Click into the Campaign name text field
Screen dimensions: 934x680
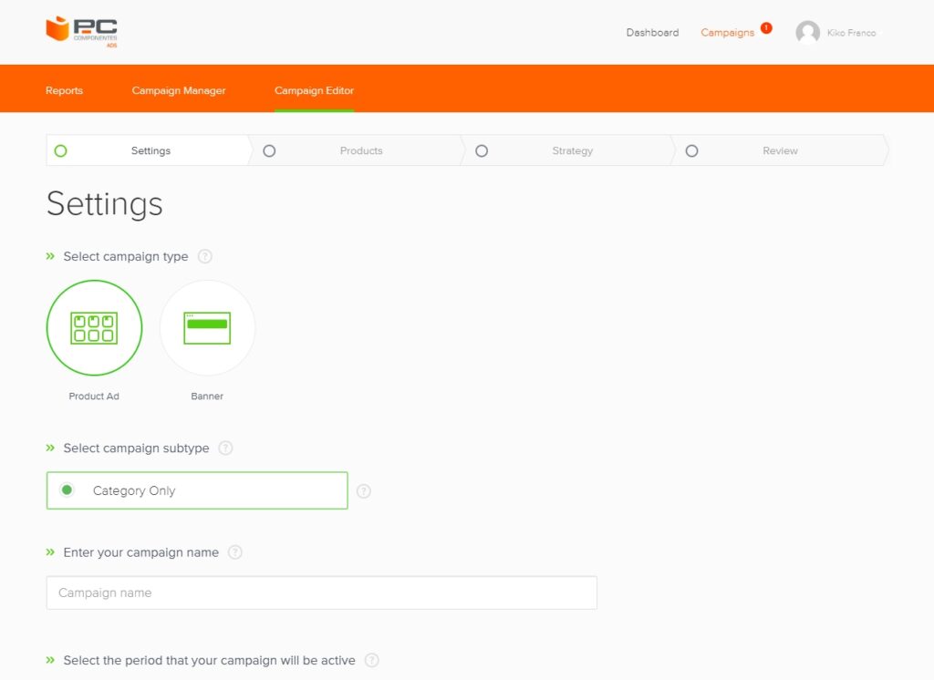[x=321, y=592]
